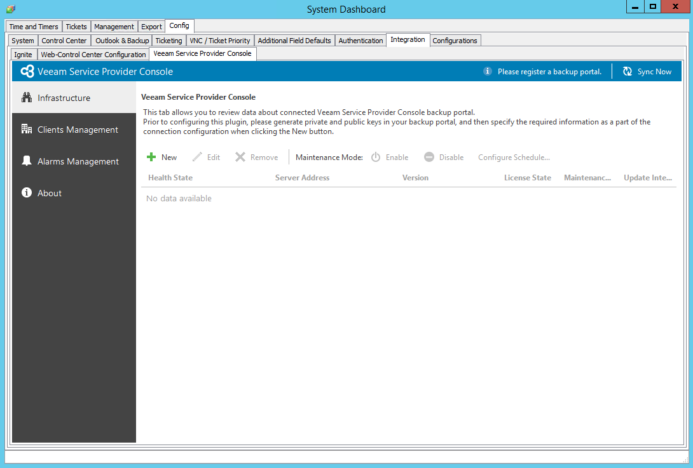Click the green New plus icon
693x468 pixels.
[152, 156]
